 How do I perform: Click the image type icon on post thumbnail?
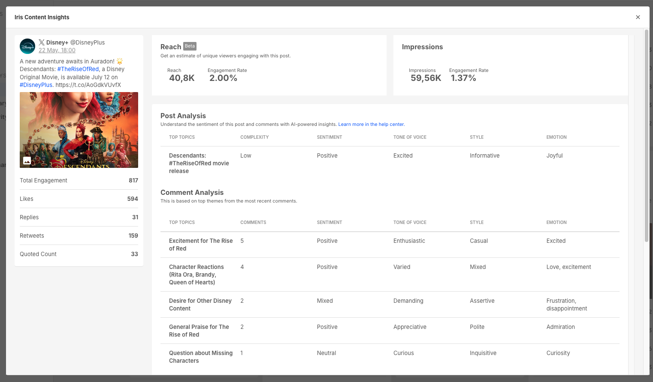pyautogui.click(x=27, y=161)
